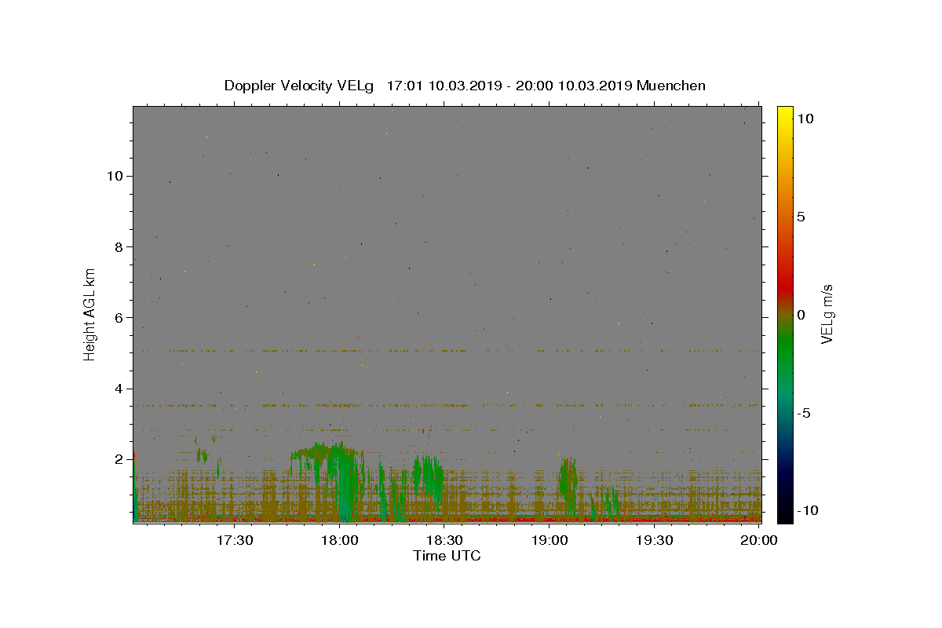The image size is (942, 628).
Task: Click the colorbar tick value 5
Action: [801, 217]
